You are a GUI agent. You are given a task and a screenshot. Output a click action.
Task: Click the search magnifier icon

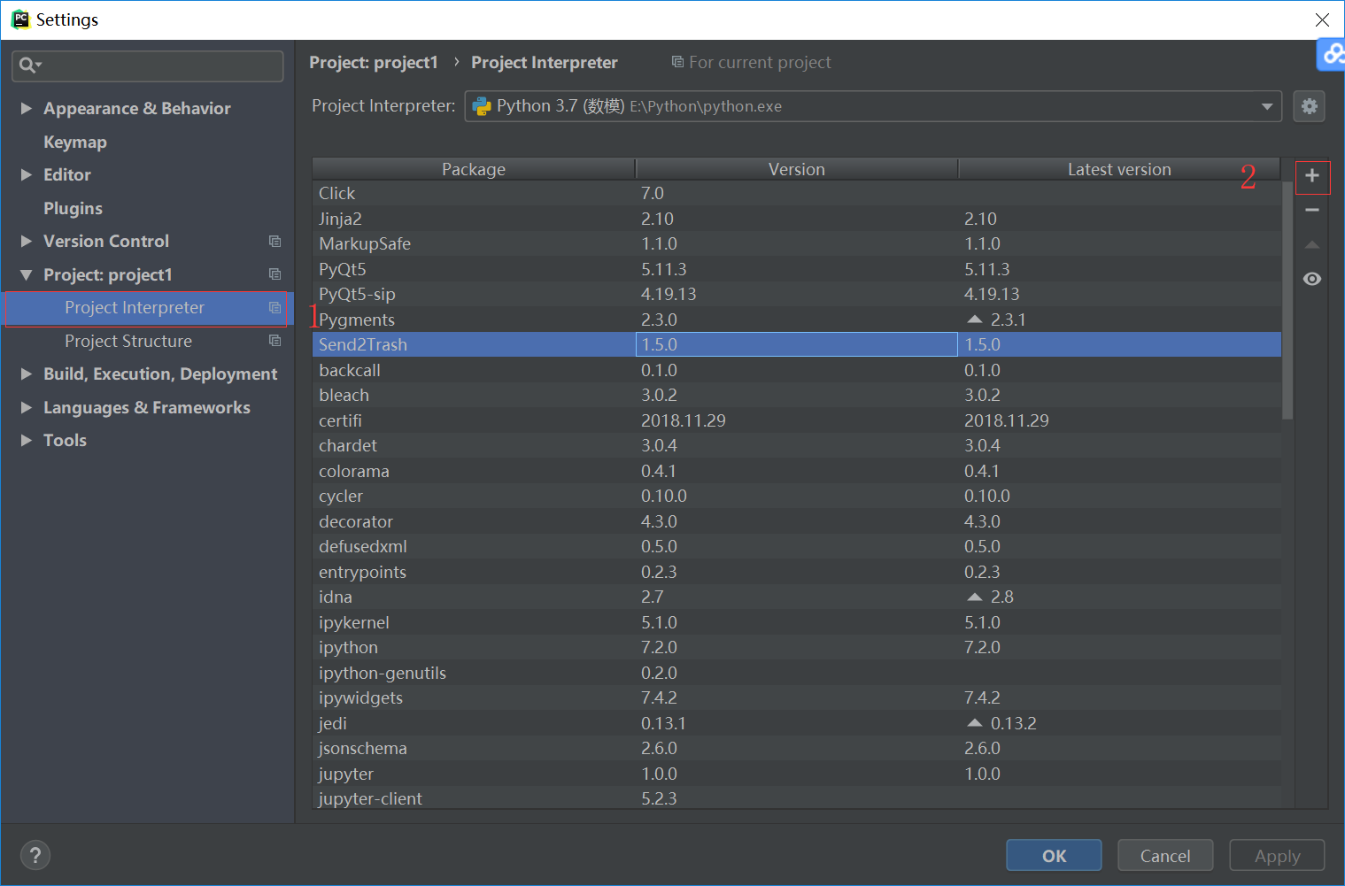tap(27, 65)
